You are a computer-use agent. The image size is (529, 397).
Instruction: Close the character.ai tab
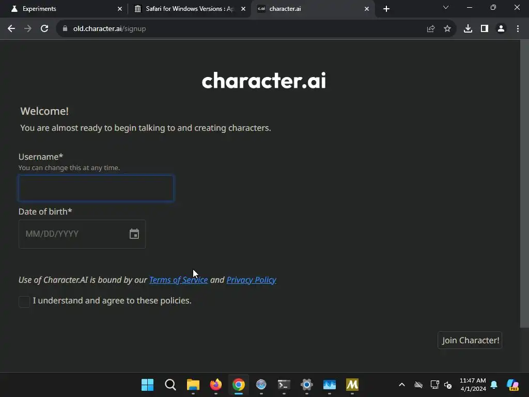pos(367,9)
